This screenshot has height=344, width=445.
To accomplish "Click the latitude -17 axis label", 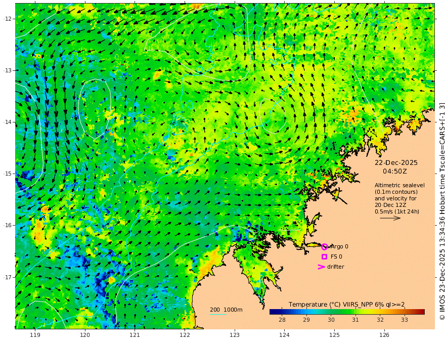I will pos(8,277).
